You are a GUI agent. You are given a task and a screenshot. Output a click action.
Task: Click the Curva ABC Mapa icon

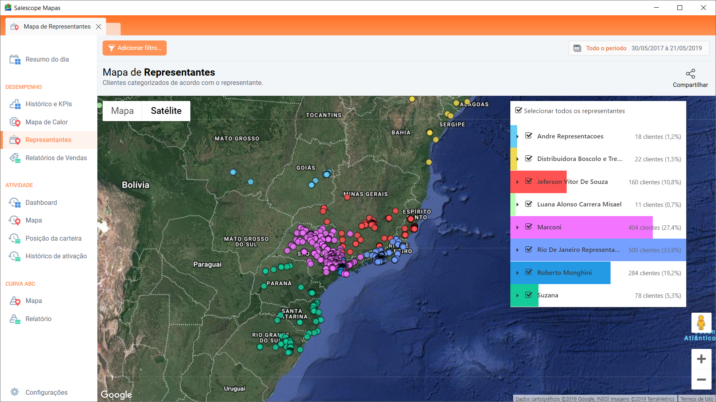(15, 301)
